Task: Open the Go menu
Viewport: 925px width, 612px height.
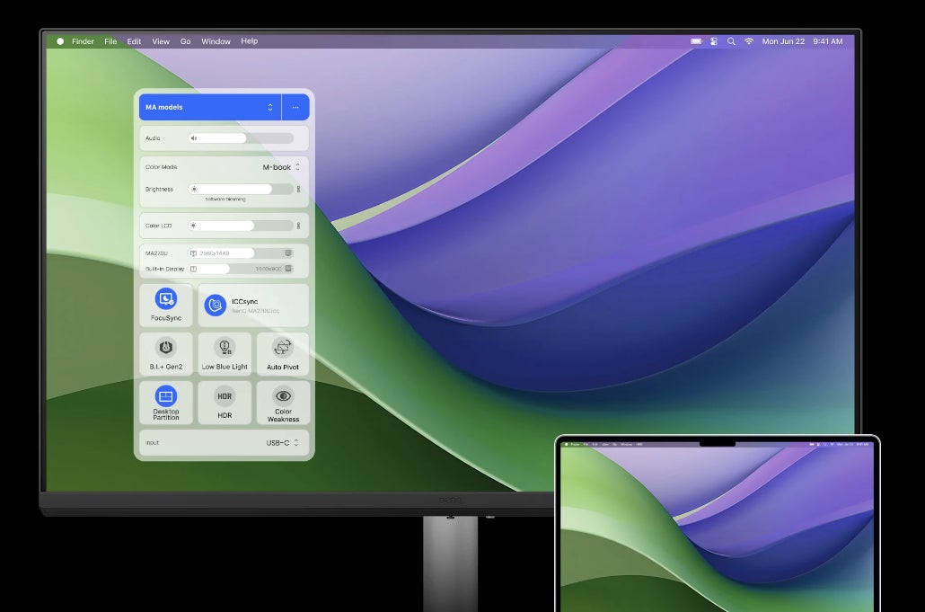Action: [185, 41]
